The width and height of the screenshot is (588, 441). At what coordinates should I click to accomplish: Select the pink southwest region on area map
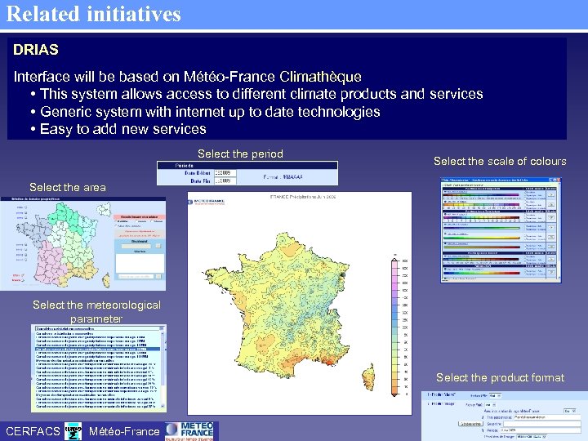51,262
